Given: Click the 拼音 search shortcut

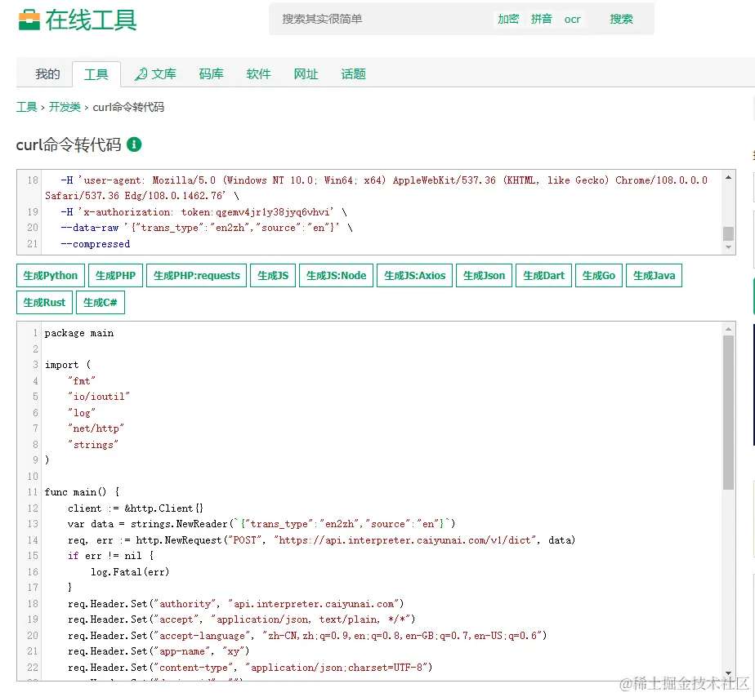Looking at the screenshot, I should coord(541,20).
